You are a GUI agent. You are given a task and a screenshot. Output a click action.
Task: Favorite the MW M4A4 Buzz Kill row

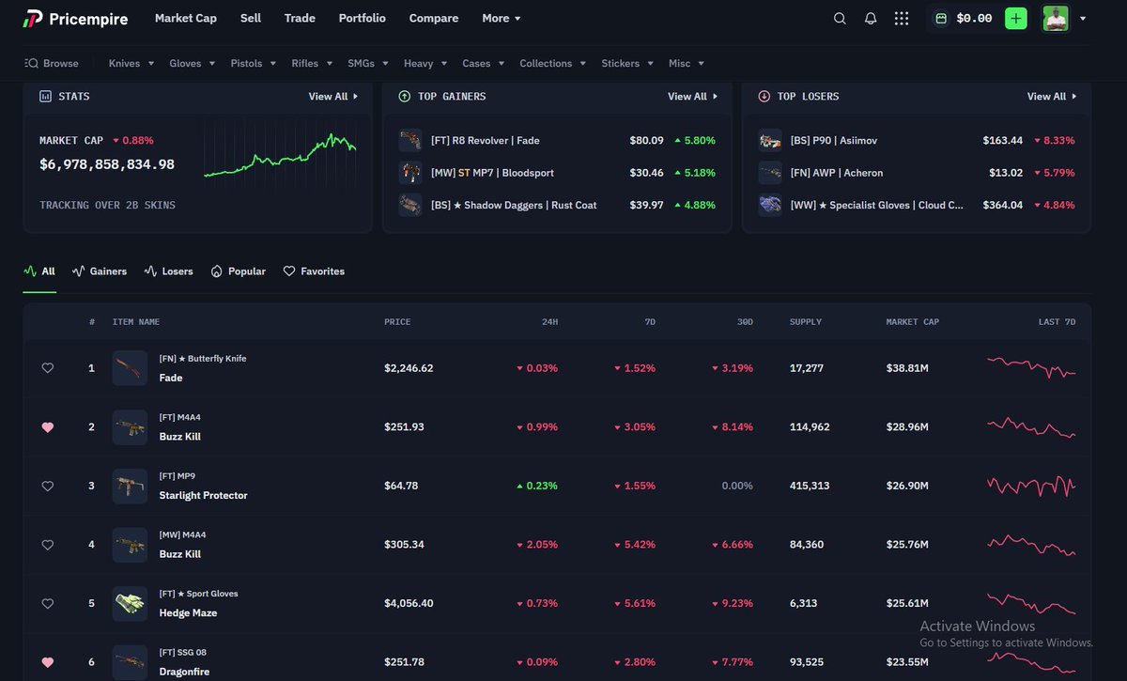click(48, 545)
